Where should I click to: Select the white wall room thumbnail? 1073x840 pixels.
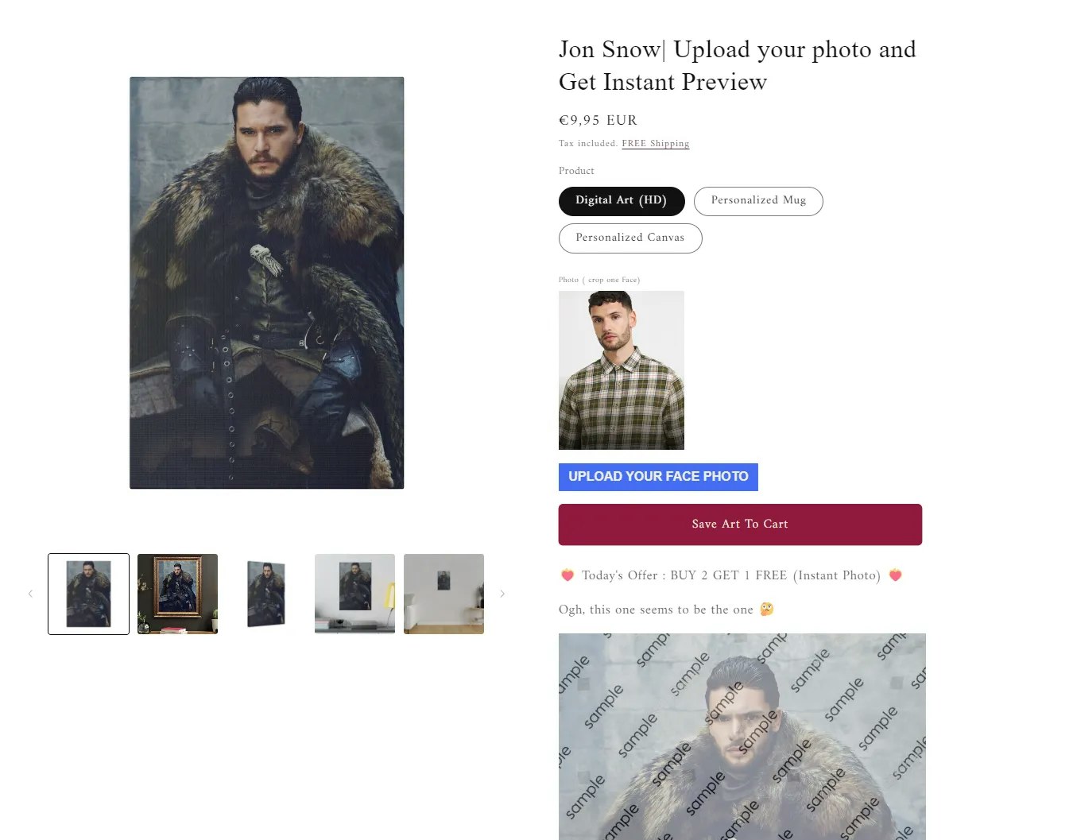click(x=444, y=594)
